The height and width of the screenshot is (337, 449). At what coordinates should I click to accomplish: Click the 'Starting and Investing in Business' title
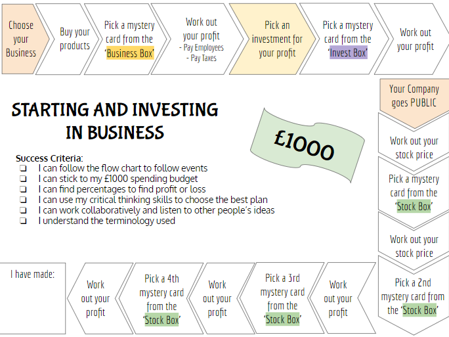click(x=115, y=121)
